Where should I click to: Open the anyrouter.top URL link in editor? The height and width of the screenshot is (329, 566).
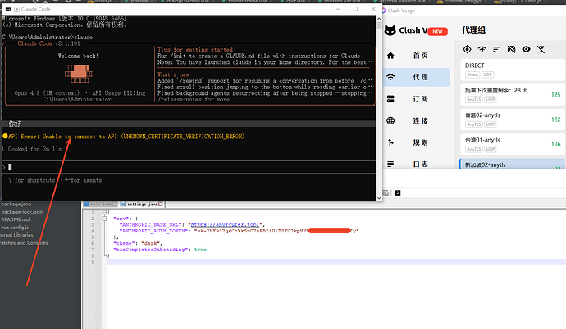[225, 224]
